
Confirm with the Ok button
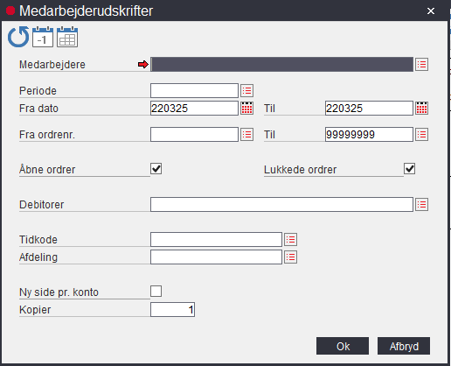[343, 346]
